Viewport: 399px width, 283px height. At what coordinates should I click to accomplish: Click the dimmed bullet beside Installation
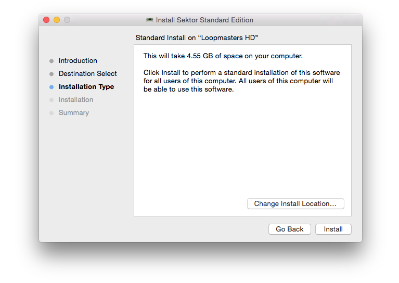52,100
